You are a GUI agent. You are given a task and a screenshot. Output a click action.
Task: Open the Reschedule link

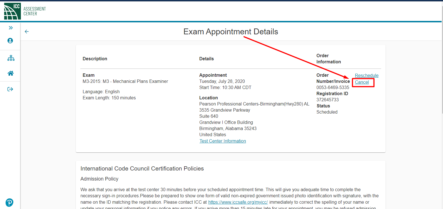tap(367, 75)
